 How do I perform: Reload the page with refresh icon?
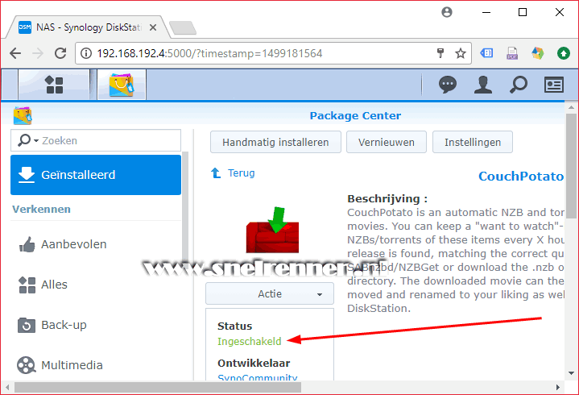click(60, 53)
